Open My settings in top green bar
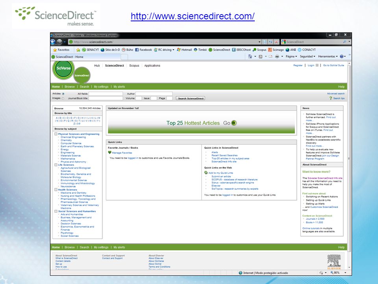Viewport: 378px width, 284px height. point(101,87)
